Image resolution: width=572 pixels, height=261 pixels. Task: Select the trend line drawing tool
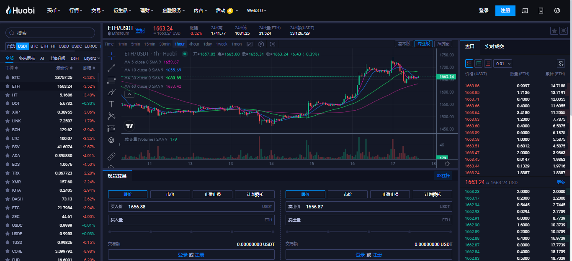click(x=111, y=68)
